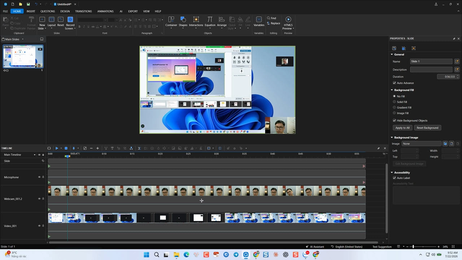Play the timeline preview
Viewport: 462px width, 260px height.
pyautogui.click(x=57, y=148)
